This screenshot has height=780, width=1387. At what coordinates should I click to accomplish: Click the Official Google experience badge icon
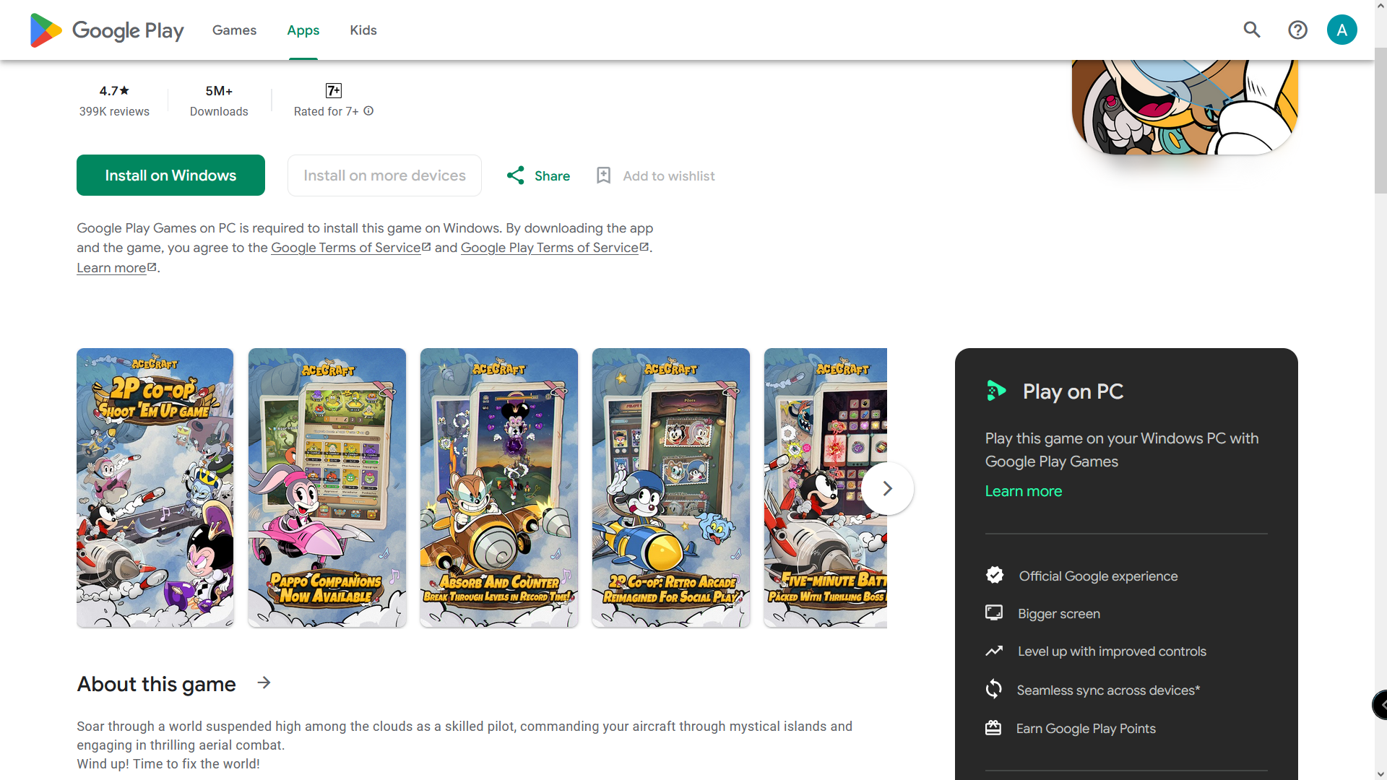click(x=995, y=575)
